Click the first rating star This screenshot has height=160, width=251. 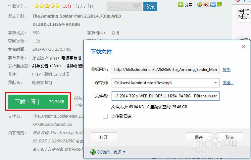(36, 6)
